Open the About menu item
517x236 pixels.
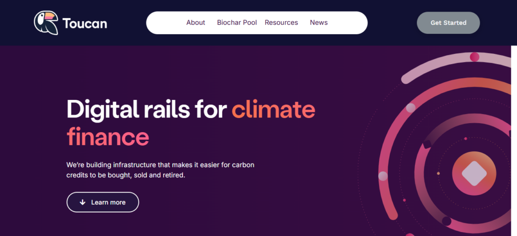point(195,23)
